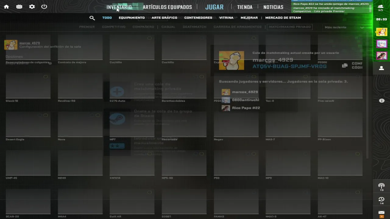Click Rico Papo #22 avatar in queue list
The height and width of the screenshot is (219, 390).
coord(226,108)
